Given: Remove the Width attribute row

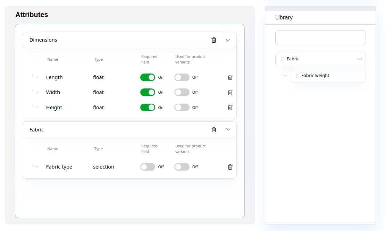Looking at the screenshot, I should pos(230,93).
